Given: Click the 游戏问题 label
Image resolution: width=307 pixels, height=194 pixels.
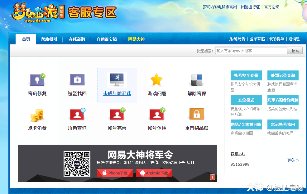Looking at the screenshot, I should 157,94.
